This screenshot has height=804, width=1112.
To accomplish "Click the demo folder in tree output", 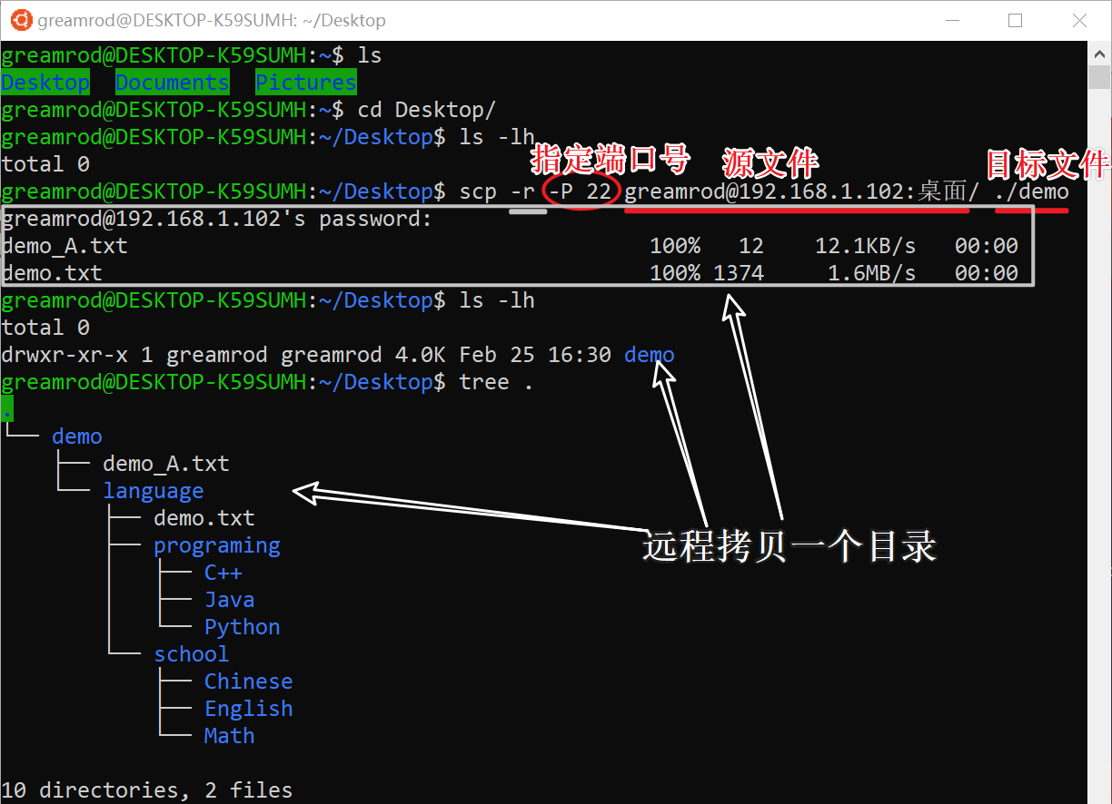I will [x=77, y=436].
